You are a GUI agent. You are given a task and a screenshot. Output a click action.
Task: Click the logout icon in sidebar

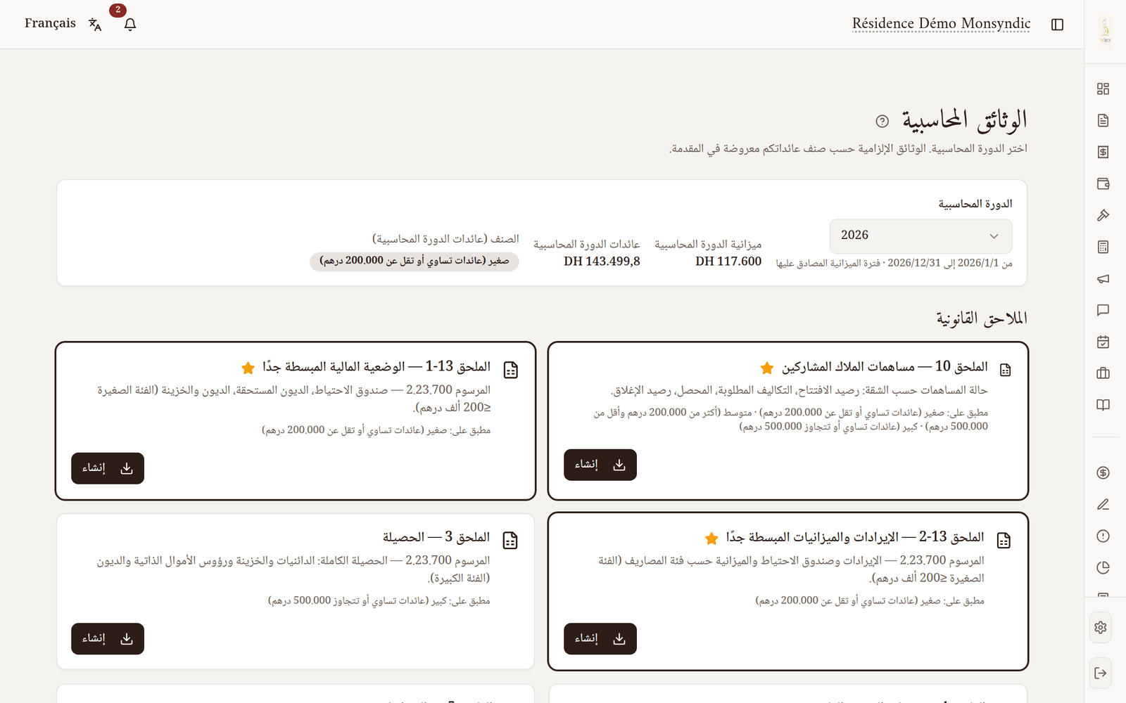click(1101, 673)
